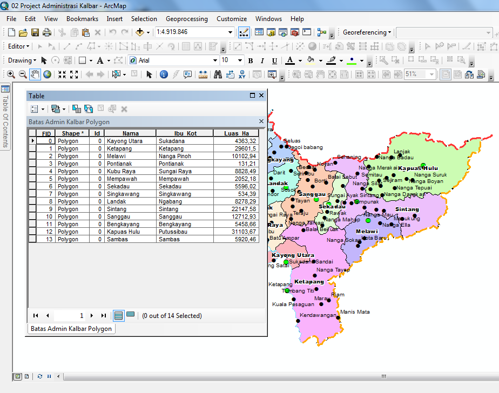Viewport: 499px width, 393px height.
Task: Select the Zoom Out tool
Action: click(x=23, y=74)
